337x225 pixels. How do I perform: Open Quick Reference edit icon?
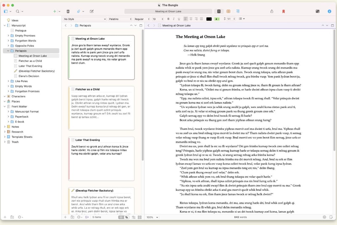tap(91, 11)
